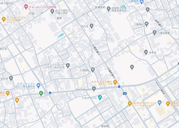
Task: Select the 八幡小学校 school marker
Action: [52, 12]
